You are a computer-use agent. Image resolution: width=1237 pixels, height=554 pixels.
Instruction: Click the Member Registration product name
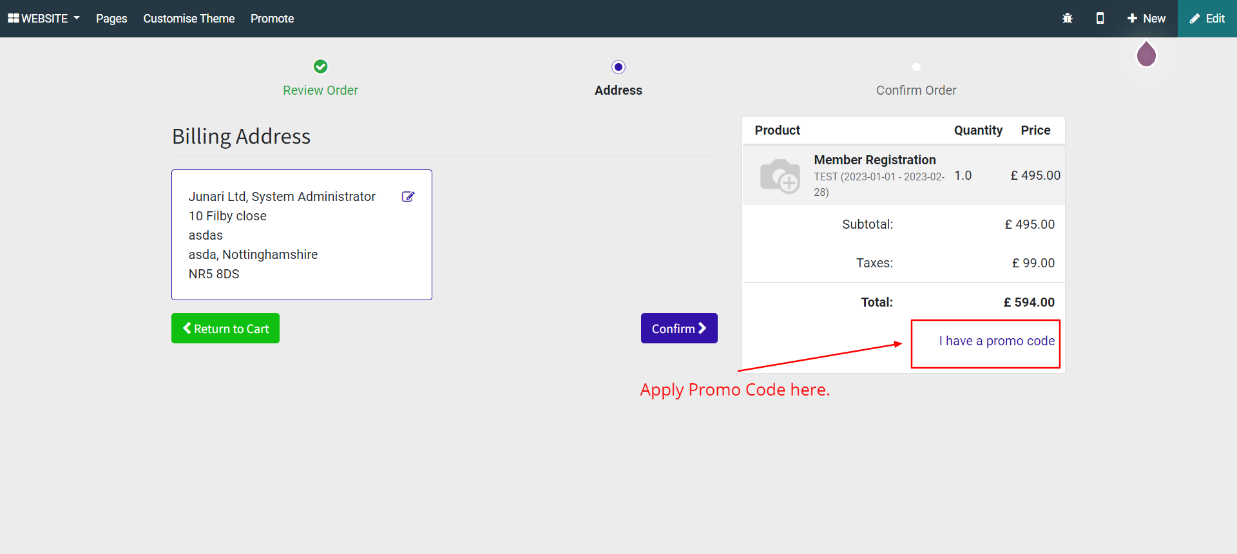874,160
